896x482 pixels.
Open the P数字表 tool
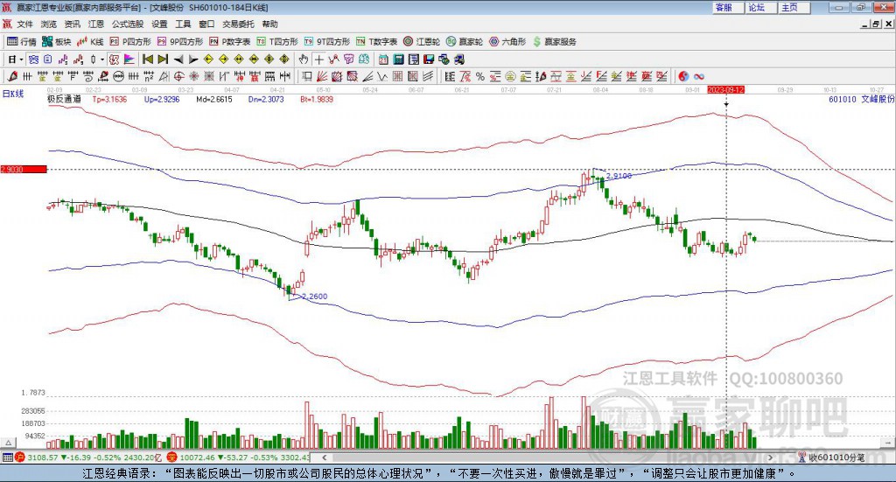coord(230,42)
